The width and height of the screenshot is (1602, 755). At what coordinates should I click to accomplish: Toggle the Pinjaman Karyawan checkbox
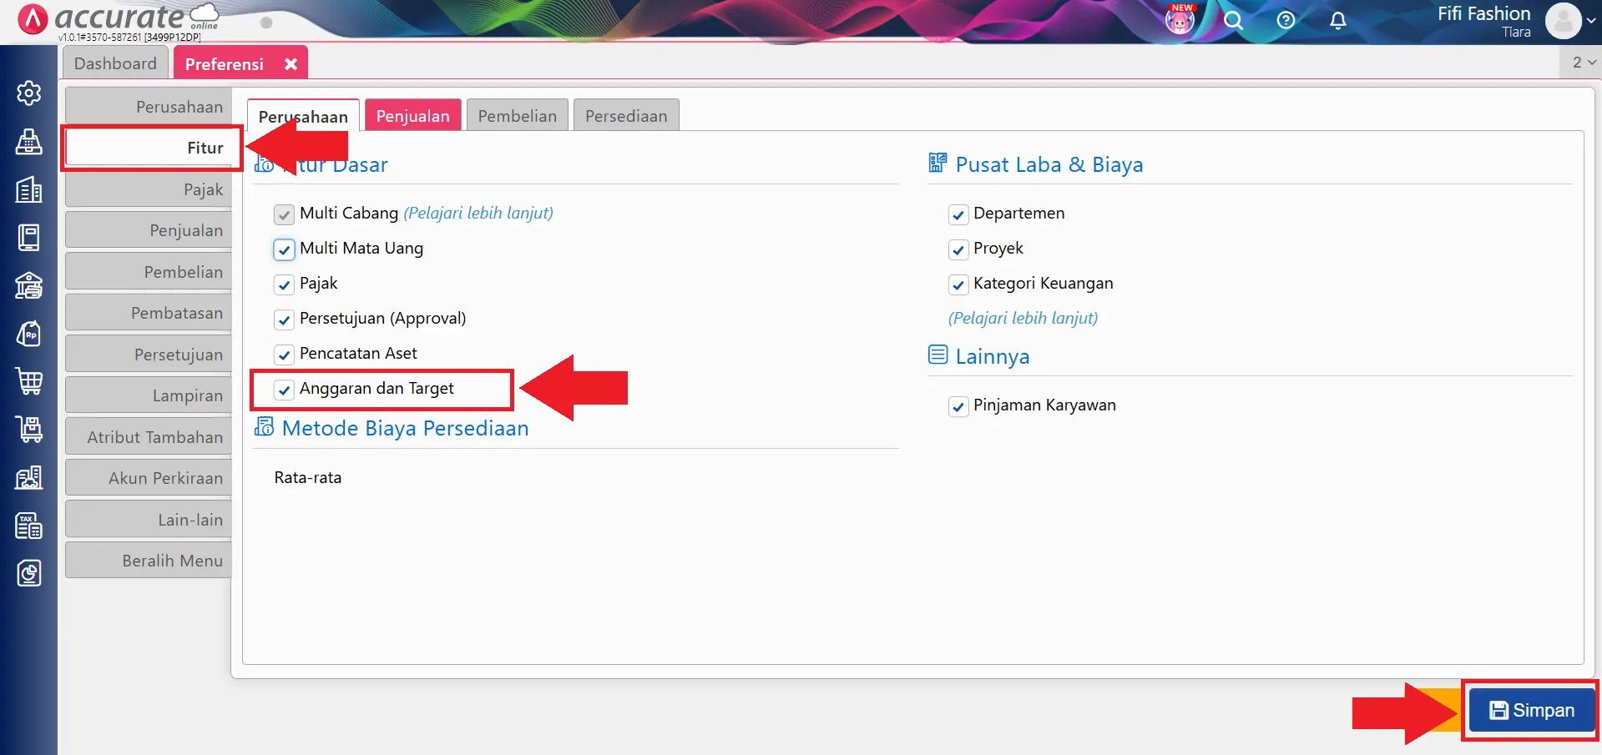(958, 406)
